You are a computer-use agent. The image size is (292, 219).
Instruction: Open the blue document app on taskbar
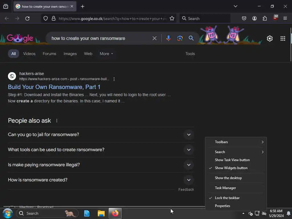point(87,213)
